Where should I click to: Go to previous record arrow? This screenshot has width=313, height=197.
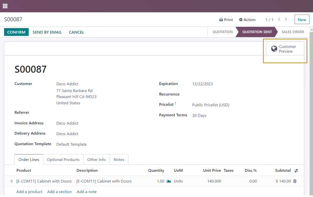[x=279, y=19]
